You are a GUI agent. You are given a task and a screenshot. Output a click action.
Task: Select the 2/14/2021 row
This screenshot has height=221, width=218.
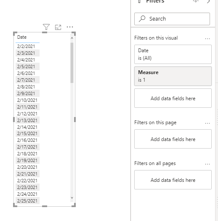tap(27, 127)
